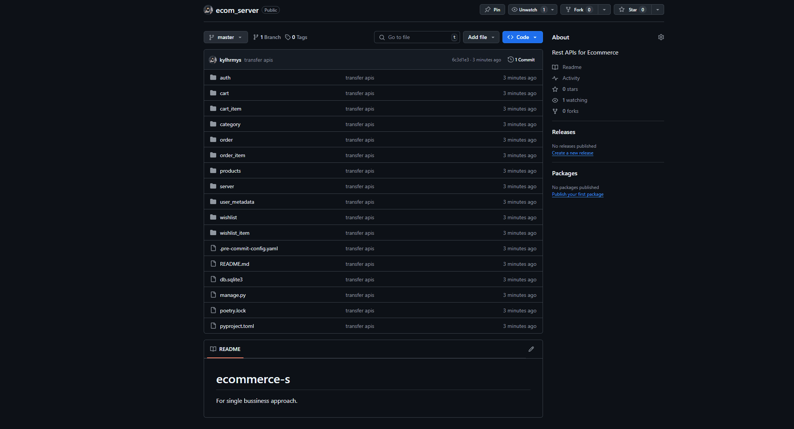
Task: Click the cart folder icon
Action: [x=213, y=93]
